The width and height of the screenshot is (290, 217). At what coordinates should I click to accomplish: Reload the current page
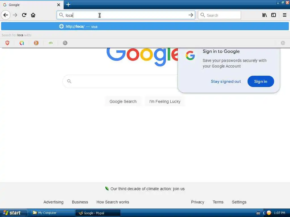(24, 15)
